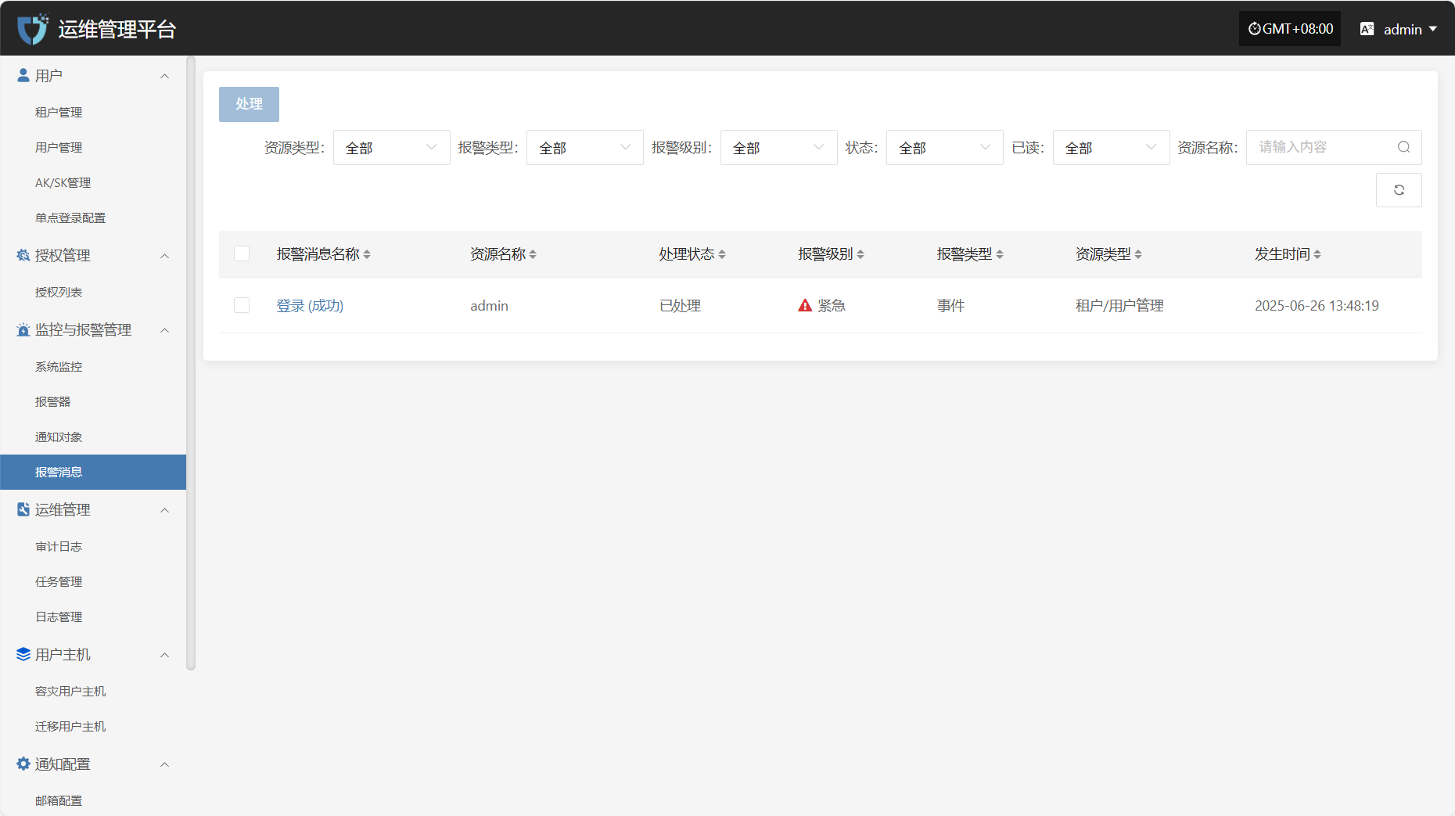Click the user host layers icon
Viewport: 1455px width, 816px height.
point(23,654)
